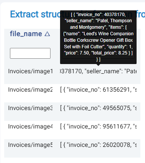Focus the file_name filter text box
The height and width of the screenshot is (163, 145).
[x=30, y=53]
